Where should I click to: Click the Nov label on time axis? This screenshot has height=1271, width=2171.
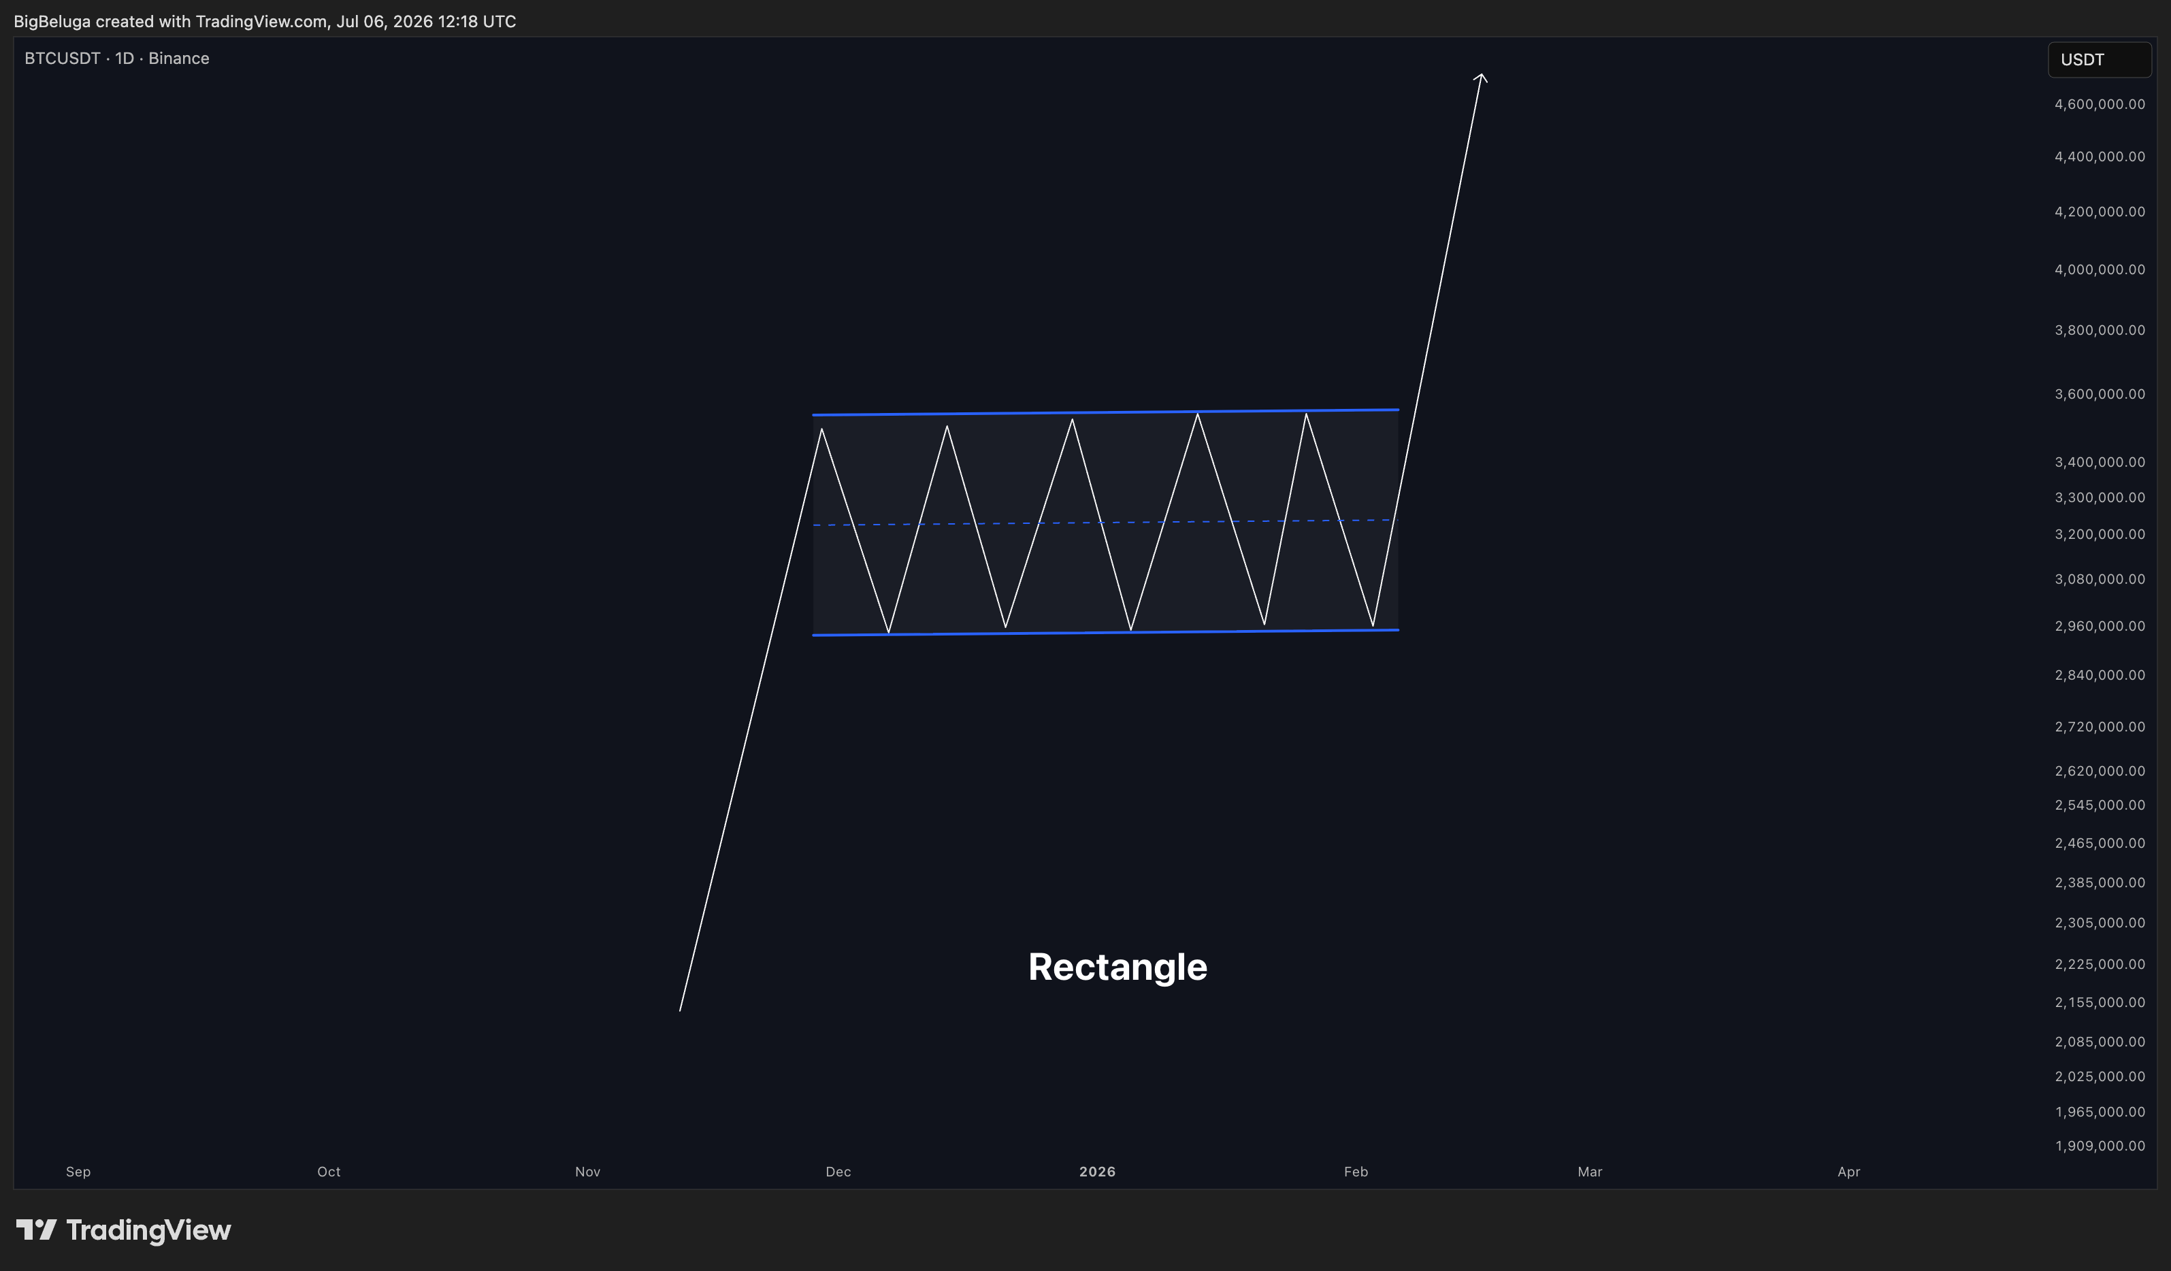click(x=587, y=1172)
